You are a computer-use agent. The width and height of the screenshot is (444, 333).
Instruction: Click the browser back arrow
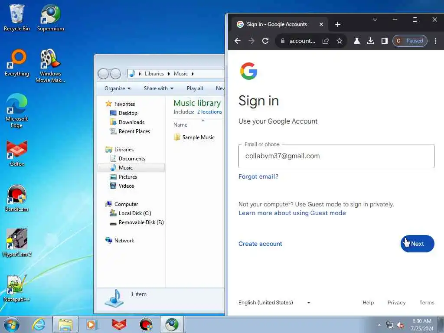click(x=238, y=41)
